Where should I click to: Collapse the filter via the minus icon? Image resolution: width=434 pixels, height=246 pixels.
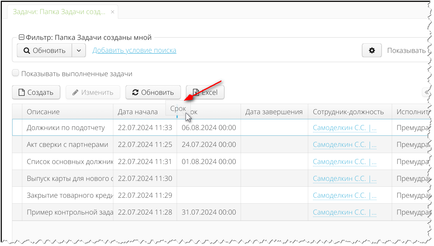click(x=21, y=37)
